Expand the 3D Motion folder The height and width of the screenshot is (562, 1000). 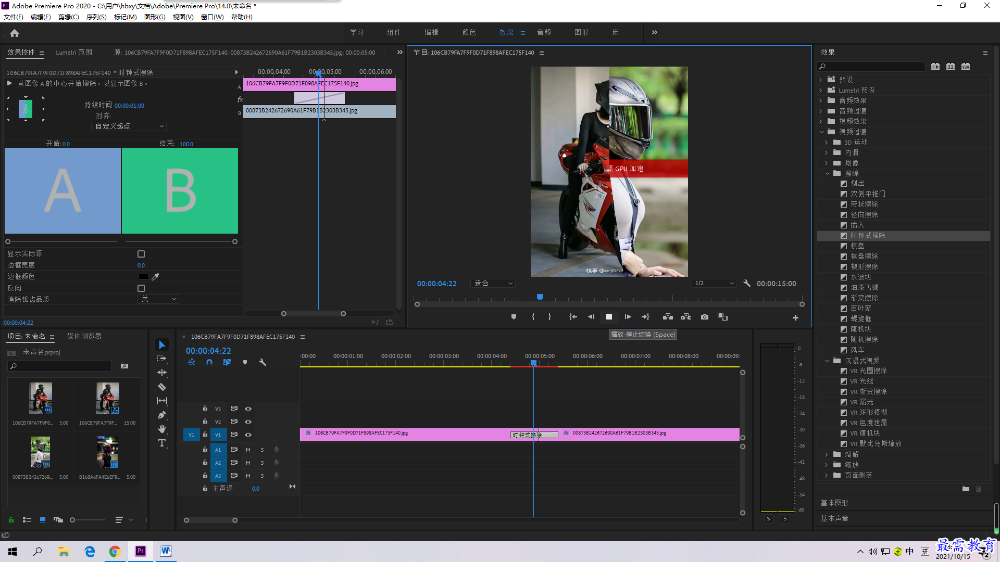point(827,143)
